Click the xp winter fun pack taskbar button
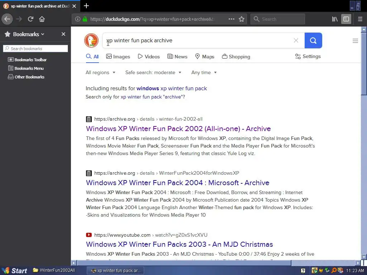The height and width of the screenshot is (275, 367). click(115, 271)
